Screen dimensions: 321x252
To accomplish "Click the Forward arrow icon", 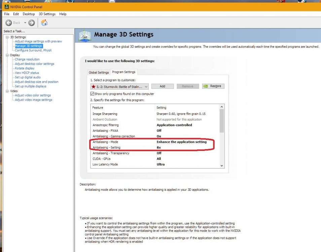I will [32, 23].
